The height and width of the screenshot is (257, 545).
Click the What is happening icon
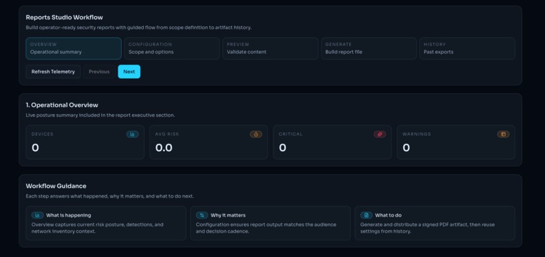[x=38, y=215]
